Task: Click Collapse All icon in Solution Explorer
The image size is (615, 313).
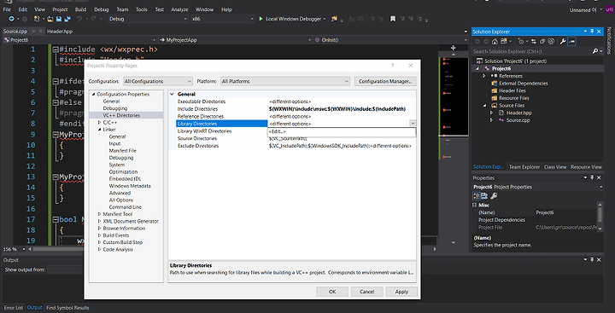Action: tap(542, 42)
